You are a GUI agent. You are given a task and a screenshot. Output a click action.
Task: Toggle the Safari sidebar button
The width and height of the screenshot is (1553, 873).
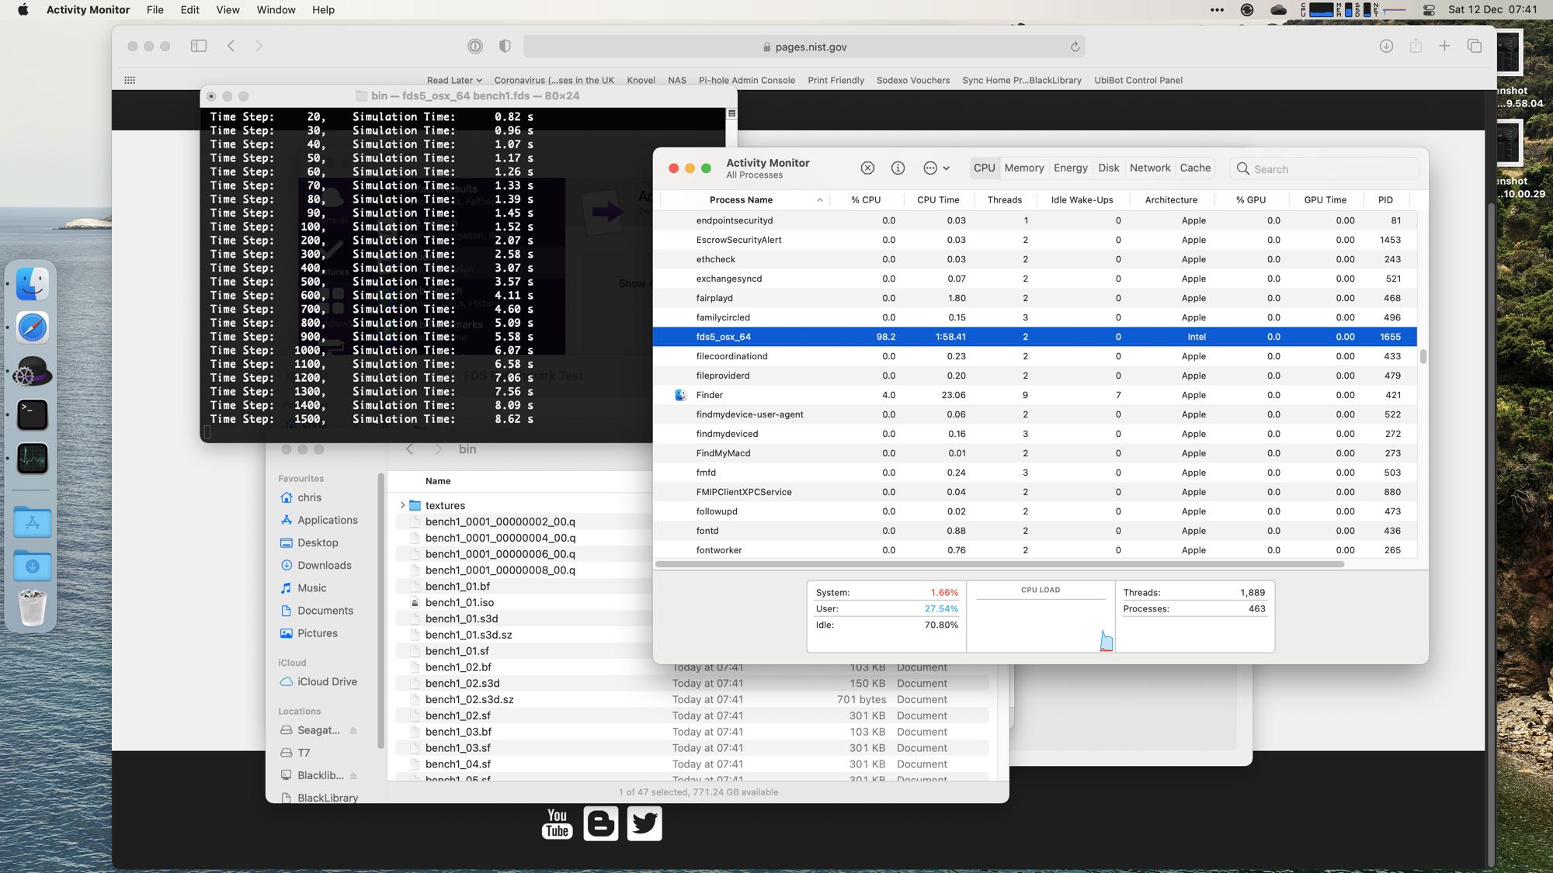point(199,46)
